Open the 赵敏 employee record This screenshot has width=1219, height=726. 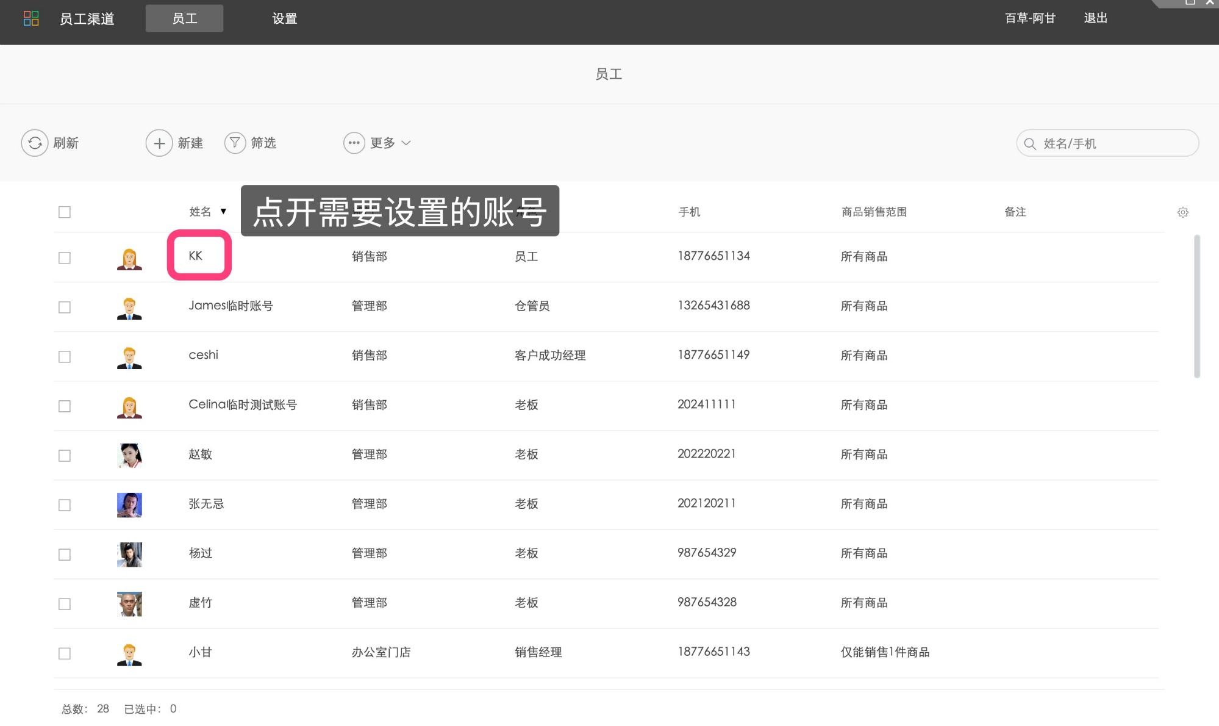pos(200,454)
